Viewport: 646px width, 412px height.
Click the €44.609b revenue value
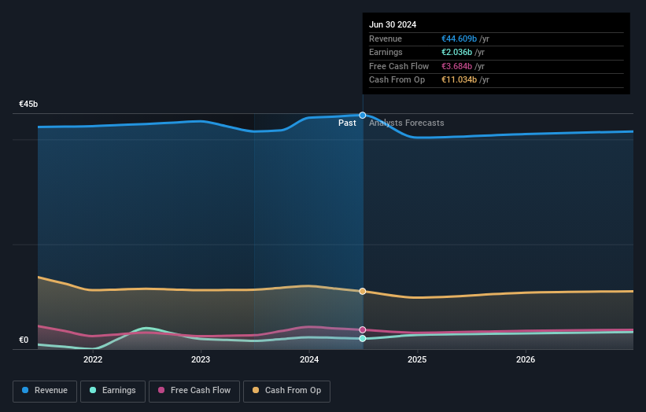click(459, 39)
